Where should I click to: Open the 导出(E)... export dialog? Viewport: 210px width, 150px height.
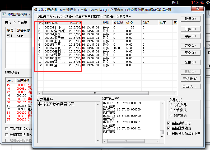click(190, 86)
